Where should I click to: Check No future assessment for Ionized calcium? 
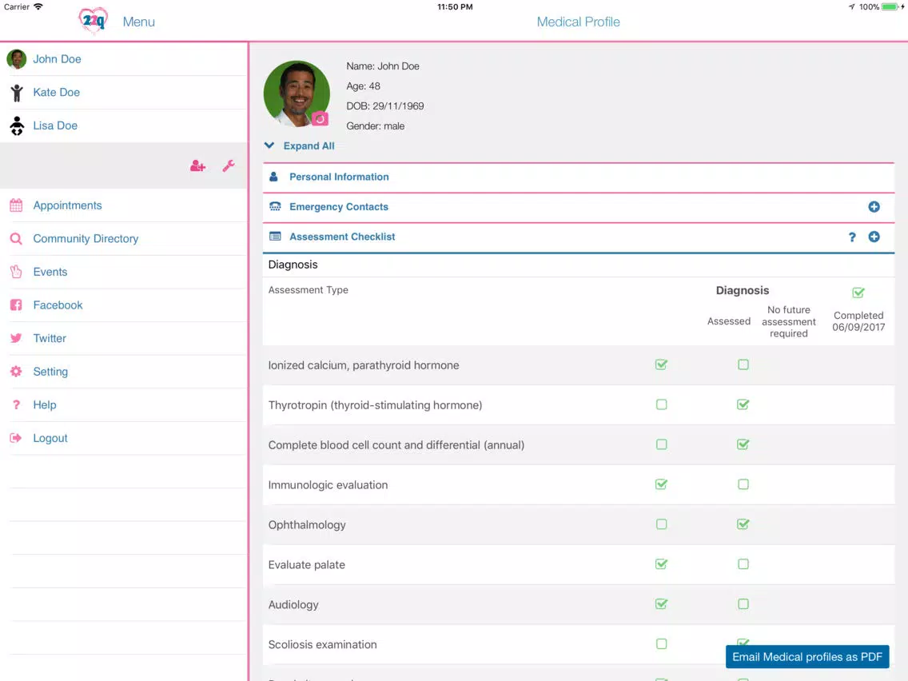point(743,364)
